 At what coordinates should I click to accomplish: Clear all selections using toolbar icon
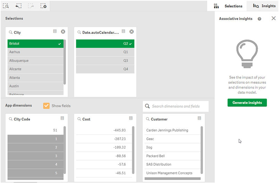(x=43, y=6)
